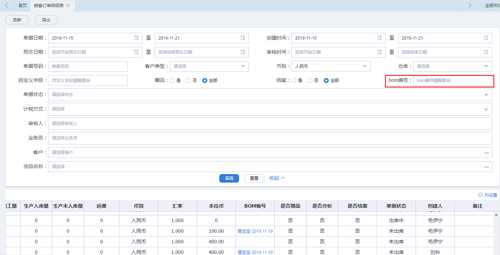
Task: Expand the 仓库 dropdown
Action: (x=453, y=66)
